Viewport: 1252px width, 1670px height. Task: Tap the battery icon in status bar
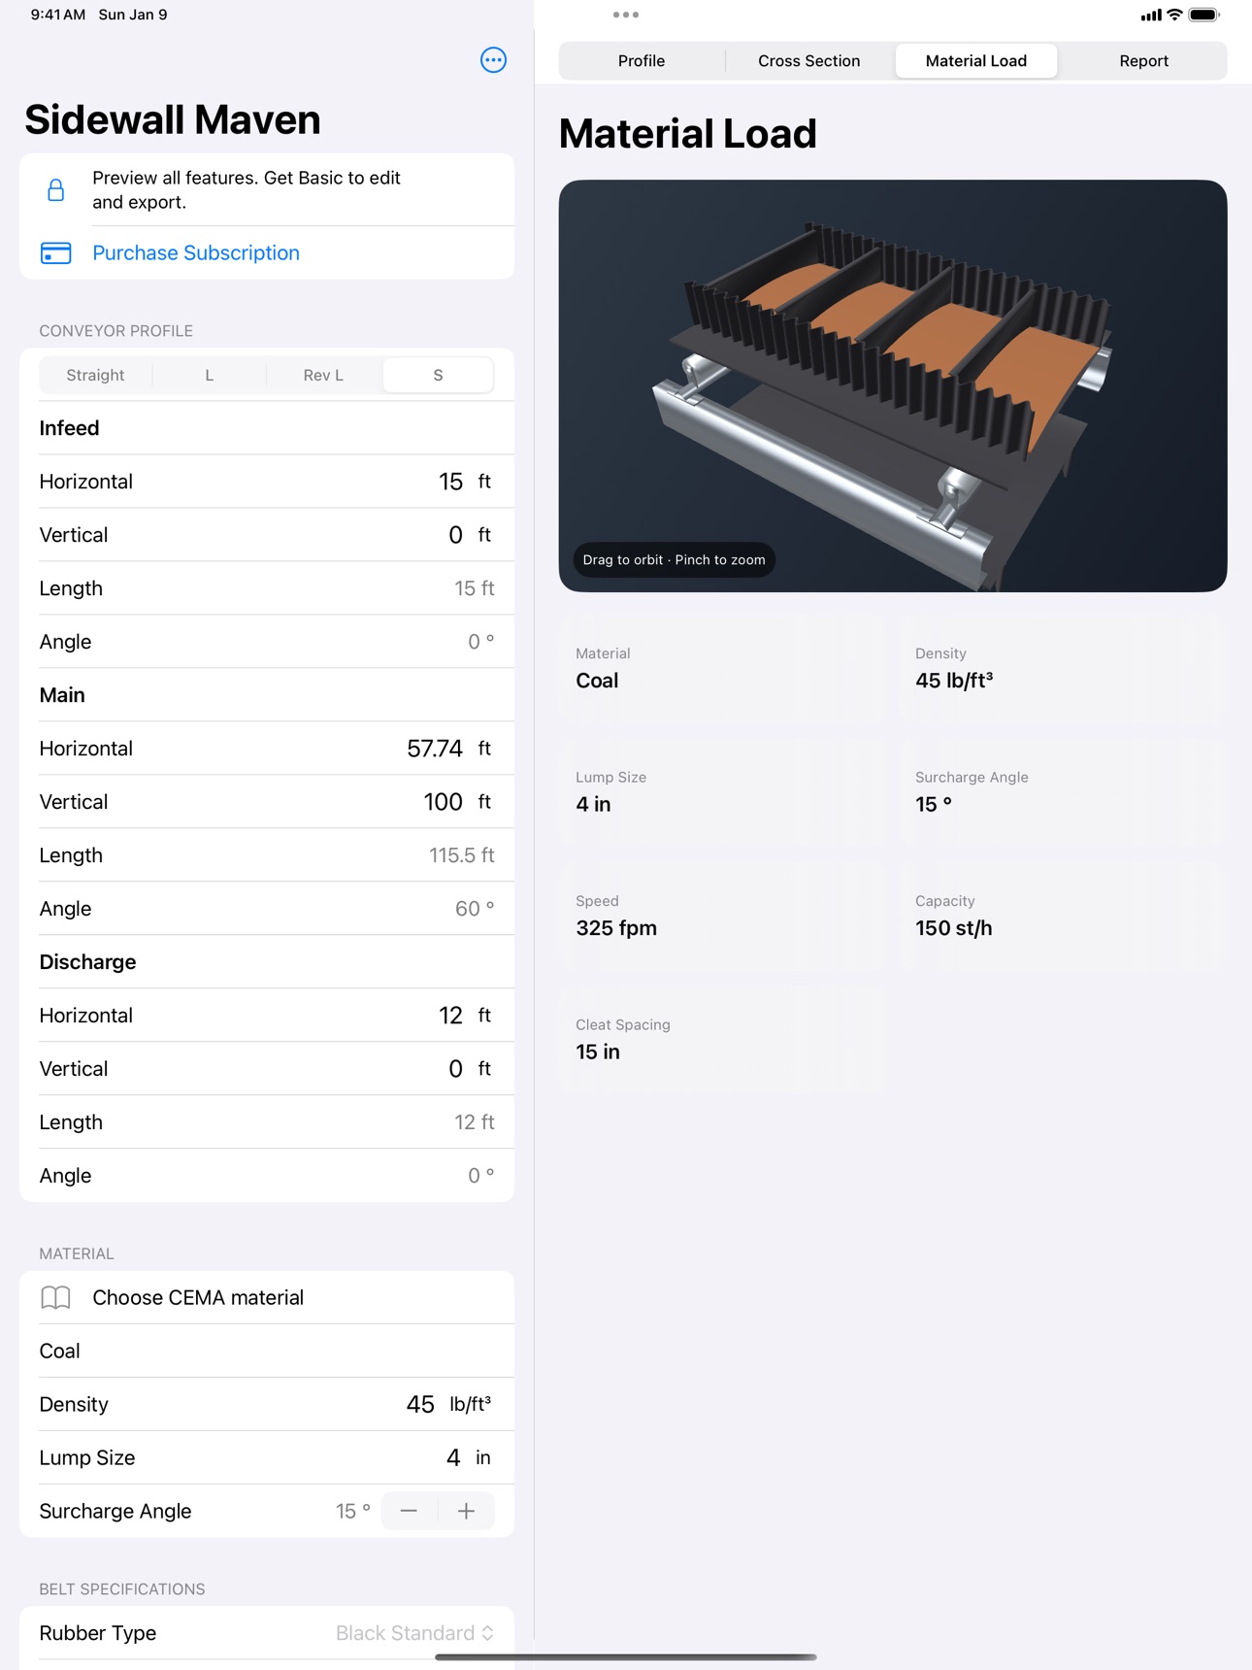1203,15
